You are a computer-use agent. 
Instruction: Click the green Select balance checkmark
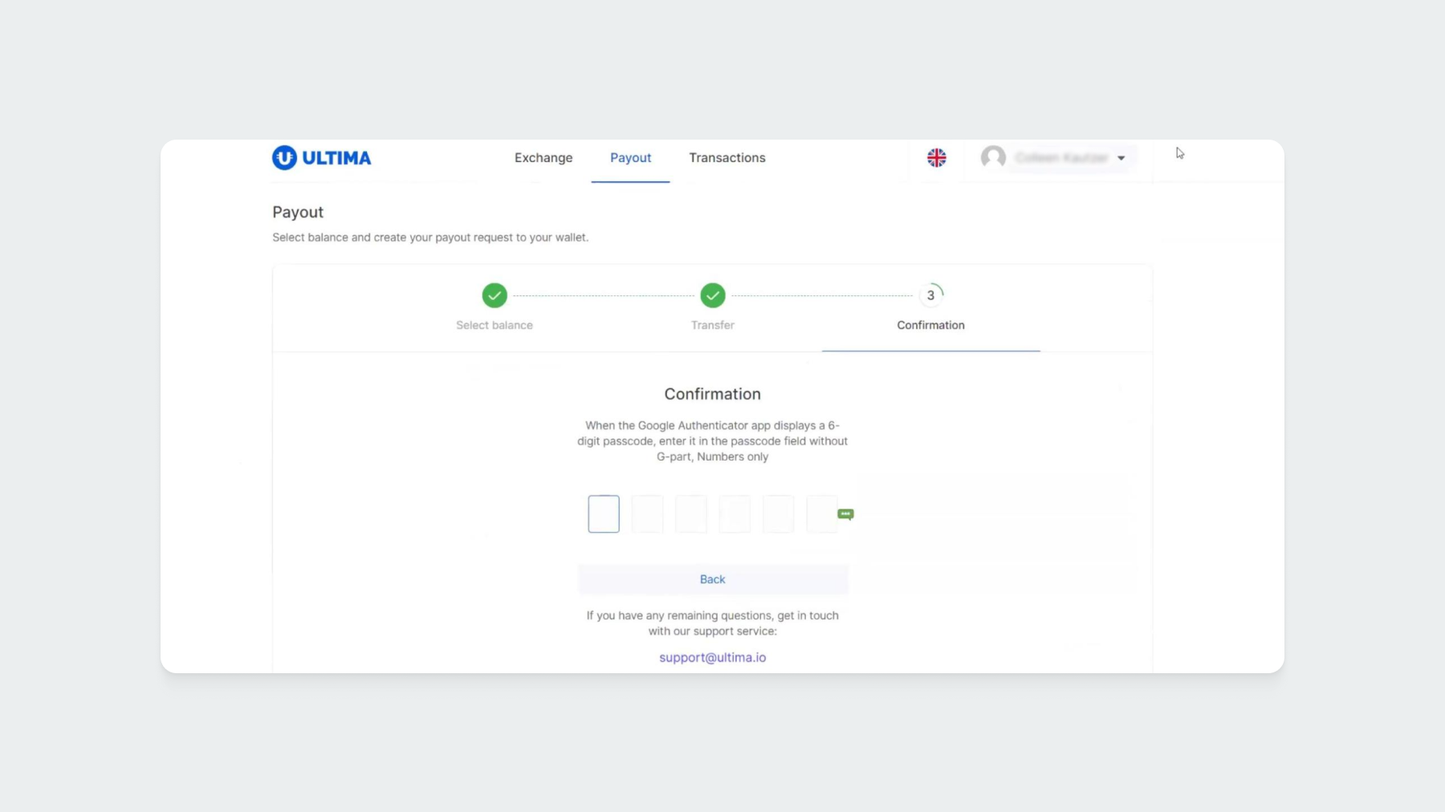[x=495, y=295]
